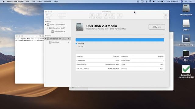This screenshot has height=109, width=195.
Task: Open the Wi-Fi status menu
Action: click(x=150, y=2)
